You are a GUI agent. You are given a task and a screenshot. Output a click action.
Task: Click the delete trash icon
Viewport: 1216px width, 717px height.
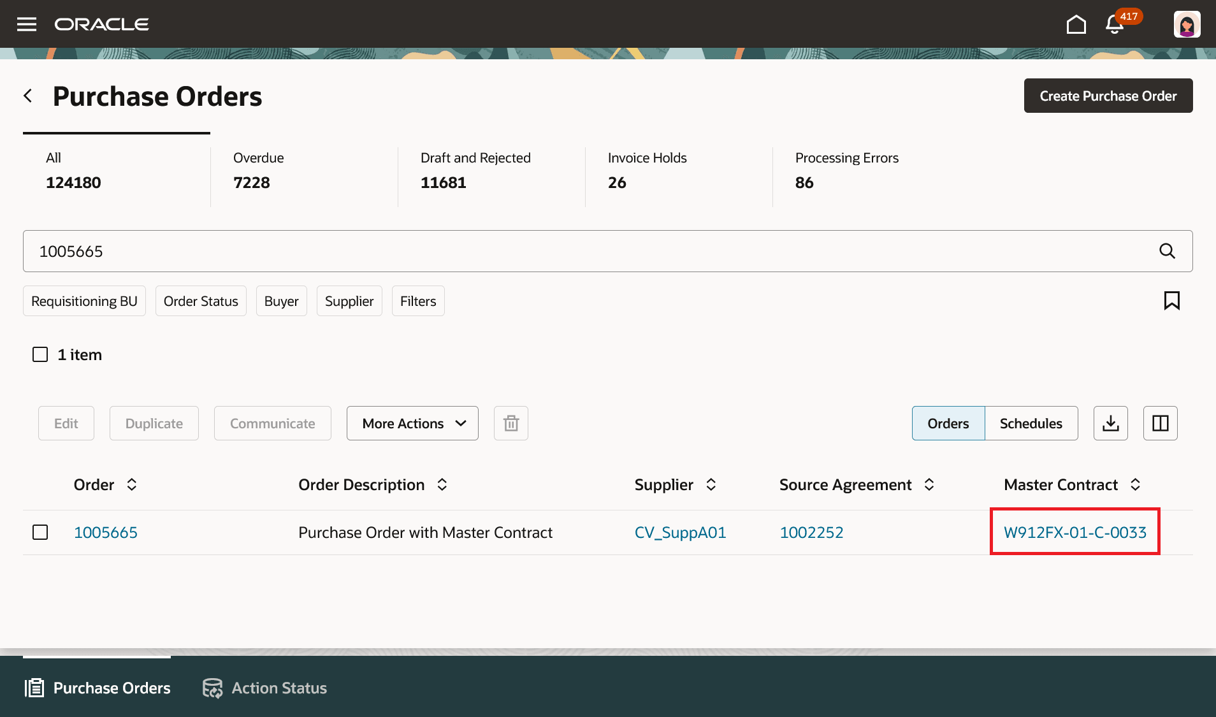tap(510, 423)
